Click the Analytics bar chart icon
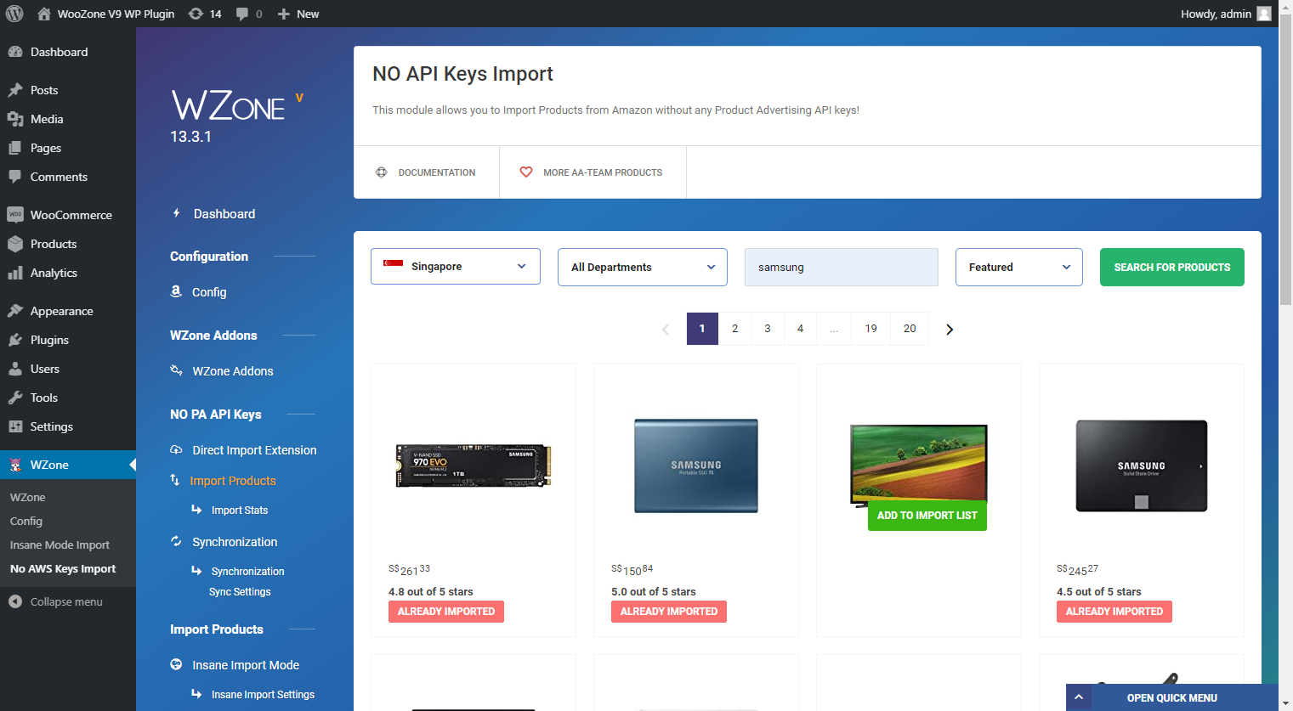This screenshot has width=1293, height=711. pos(15,273)
